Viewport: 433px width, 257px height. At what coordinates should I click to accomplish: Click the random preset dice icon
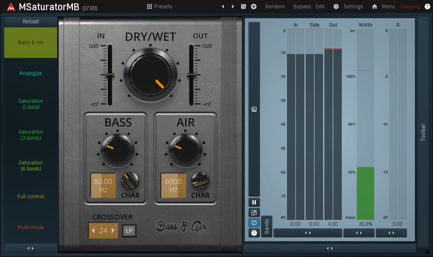pos(243,7)
